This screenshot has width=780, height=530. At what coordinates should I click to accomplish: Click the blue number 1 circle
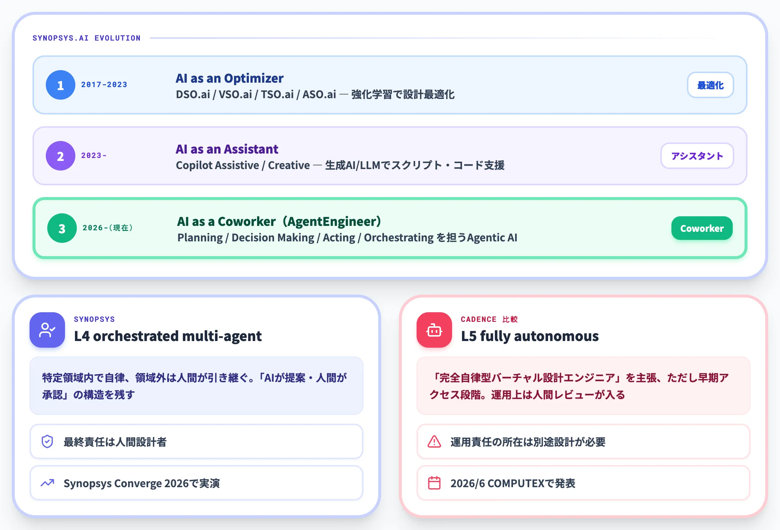click(x=61, y=85)
